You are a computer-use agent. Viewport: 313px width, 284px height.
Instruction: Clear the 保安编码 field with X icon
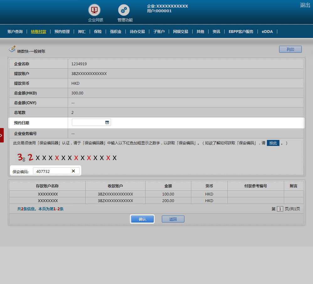73,171
